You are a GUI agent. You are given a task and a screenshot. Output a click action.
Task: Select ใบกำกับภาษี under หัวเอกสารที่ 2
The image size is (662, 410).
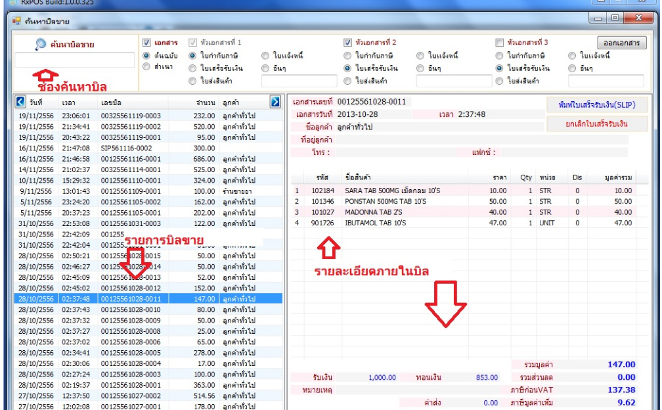[x=347, y=55]
